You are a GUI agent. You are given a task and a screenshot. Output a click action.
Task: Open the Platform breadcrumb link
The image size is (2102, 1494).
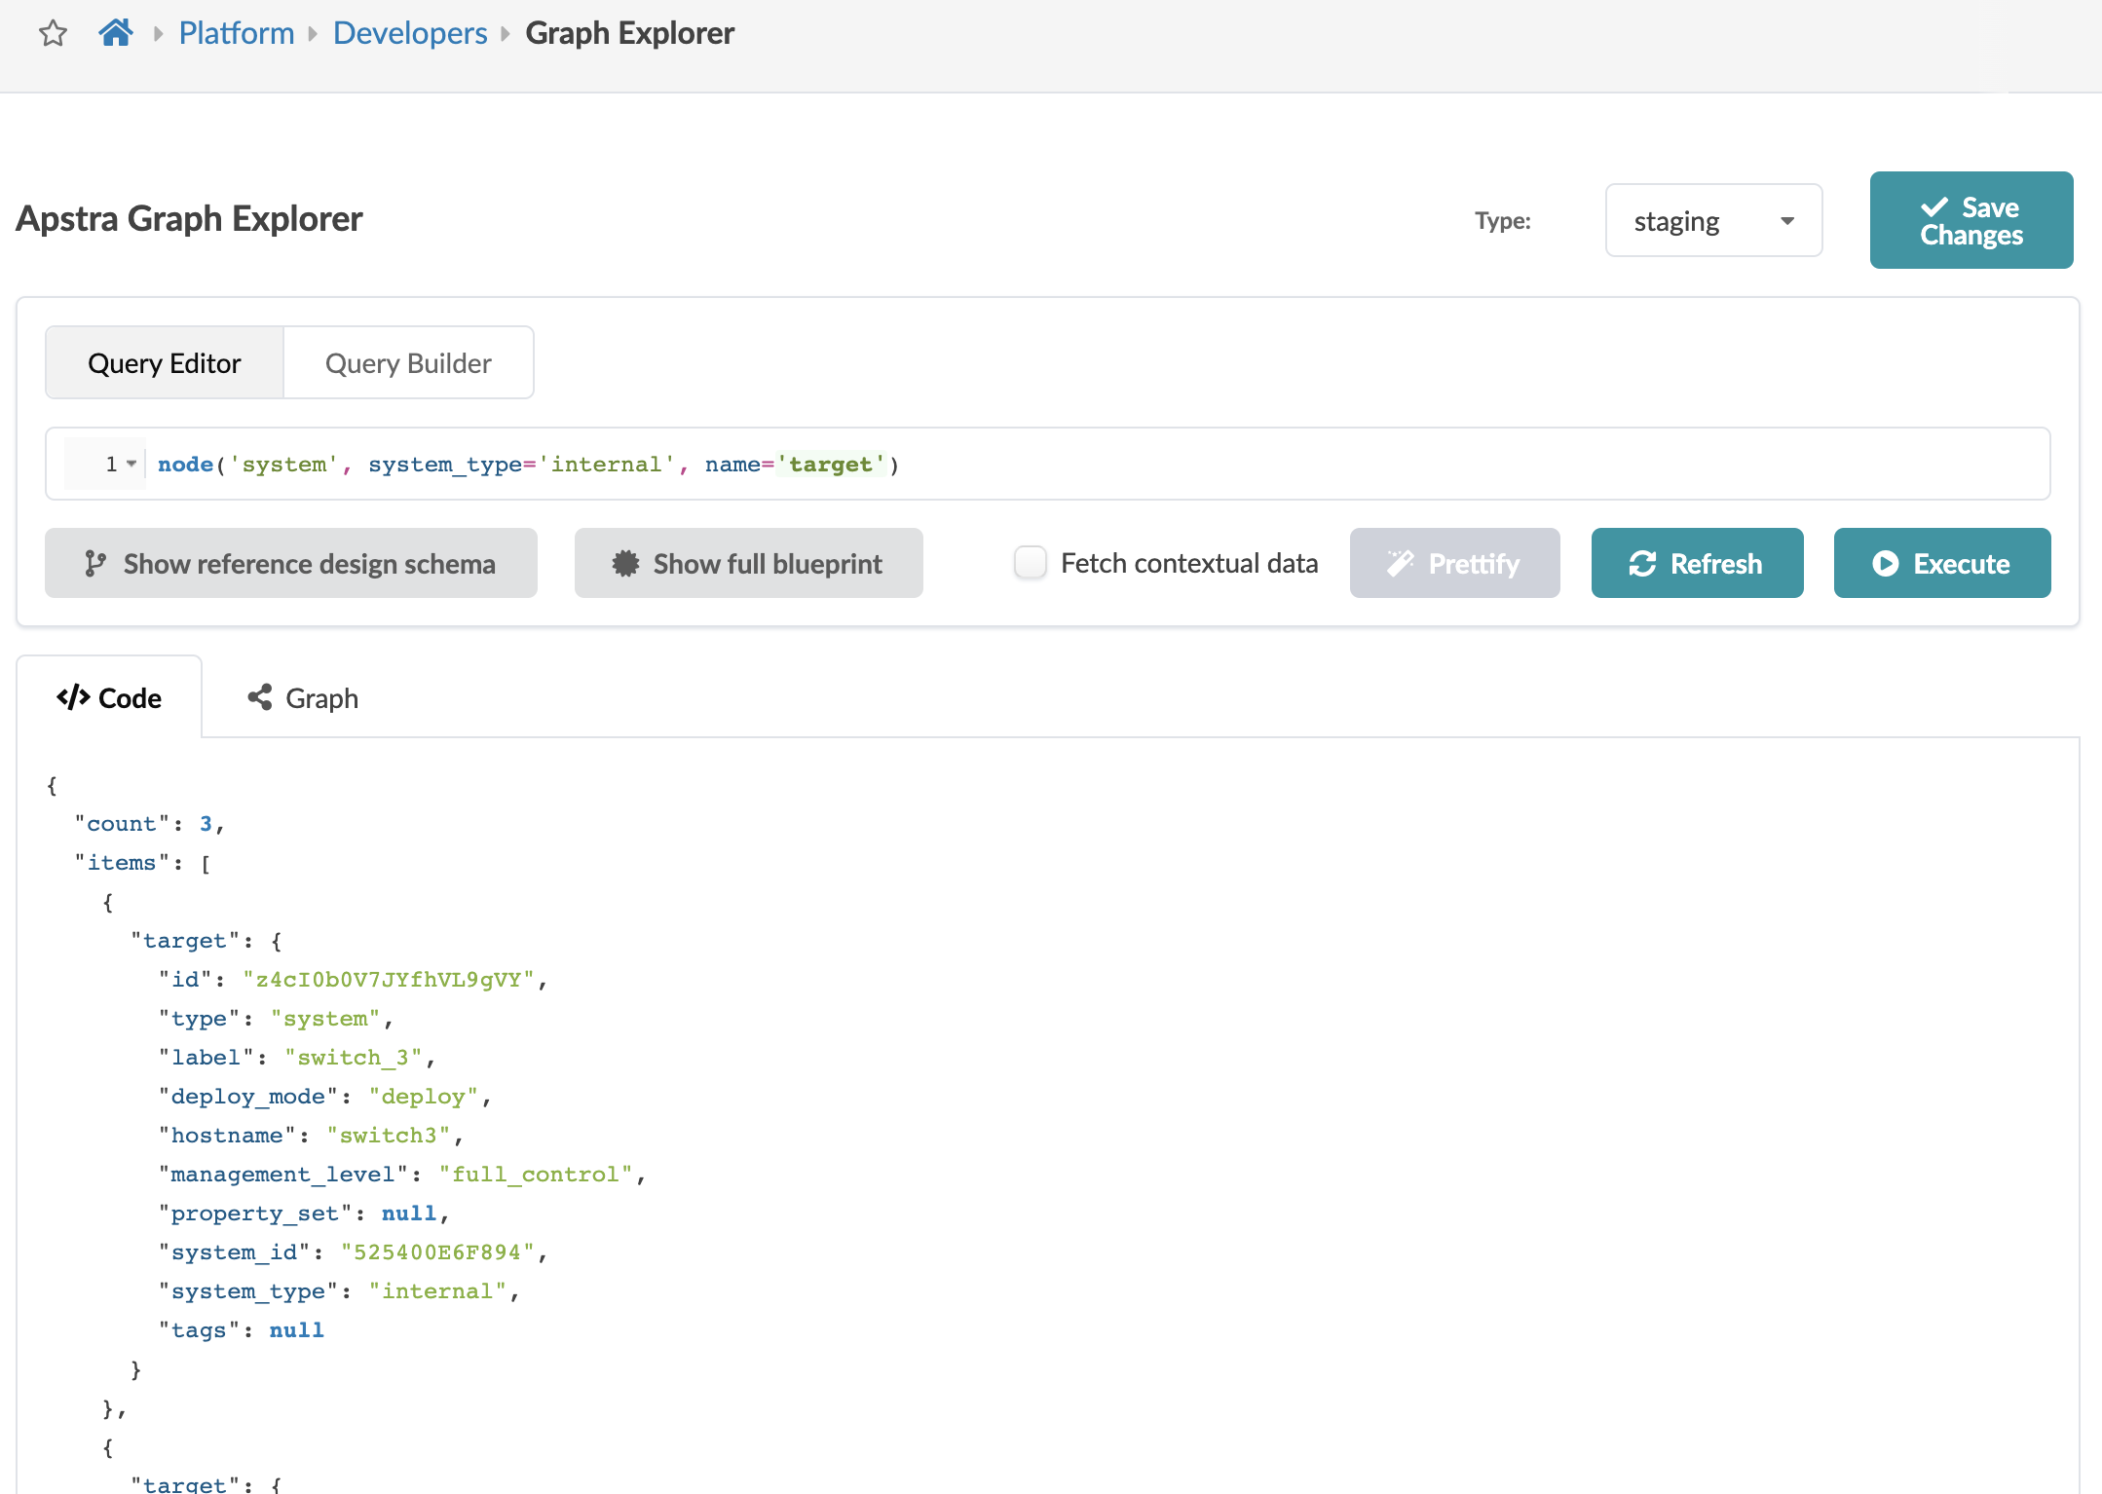pyautogui.click(x=237, y=33)
